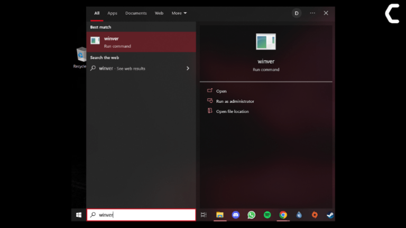Switch to the Web tab

click(159, 13)
